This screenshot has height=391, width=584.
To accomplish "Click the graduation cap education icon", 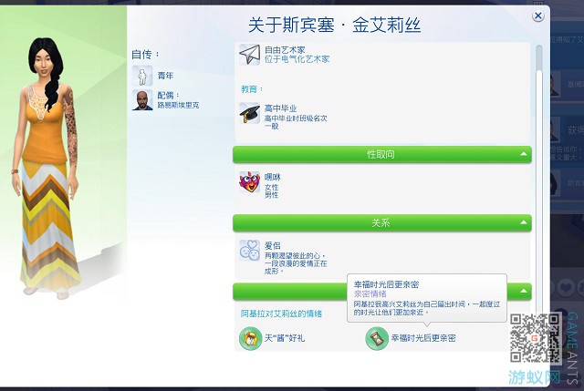I will pos(249,113).
